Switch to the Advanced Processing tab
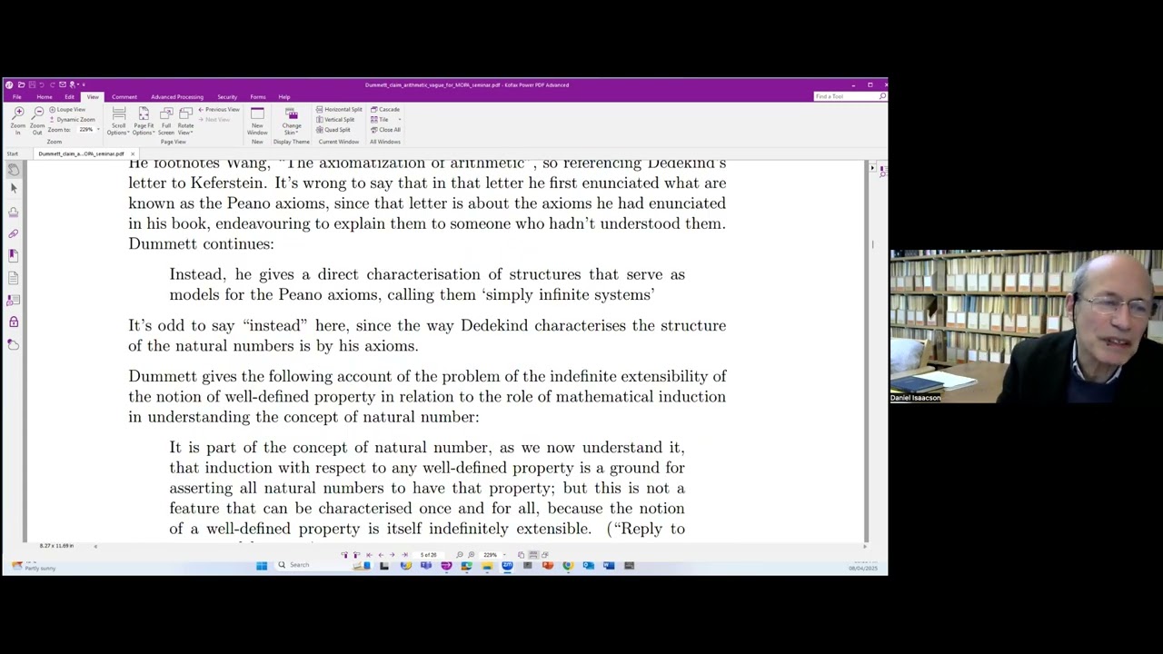The image size is (1163, 654). tap(177, 97)
